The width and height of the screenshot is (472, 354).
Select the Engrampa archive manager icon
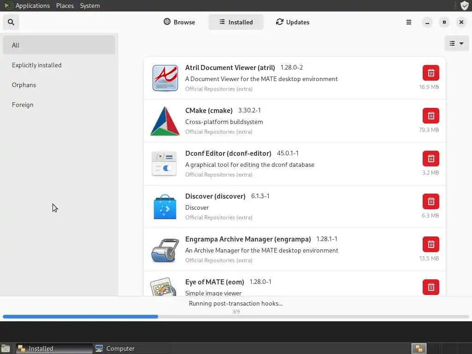164,250
